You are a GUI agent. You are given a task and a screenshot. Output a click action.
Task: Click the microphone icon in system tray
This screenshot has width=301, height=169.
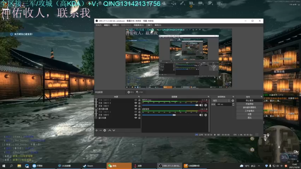click(270, 166)
